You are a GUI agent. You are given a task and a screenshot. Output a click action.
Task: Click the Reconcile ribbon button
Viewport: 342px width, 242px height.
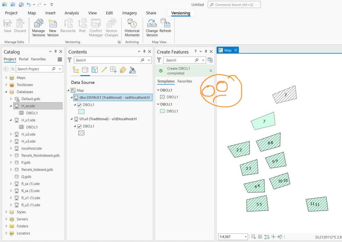click(68, 26)
